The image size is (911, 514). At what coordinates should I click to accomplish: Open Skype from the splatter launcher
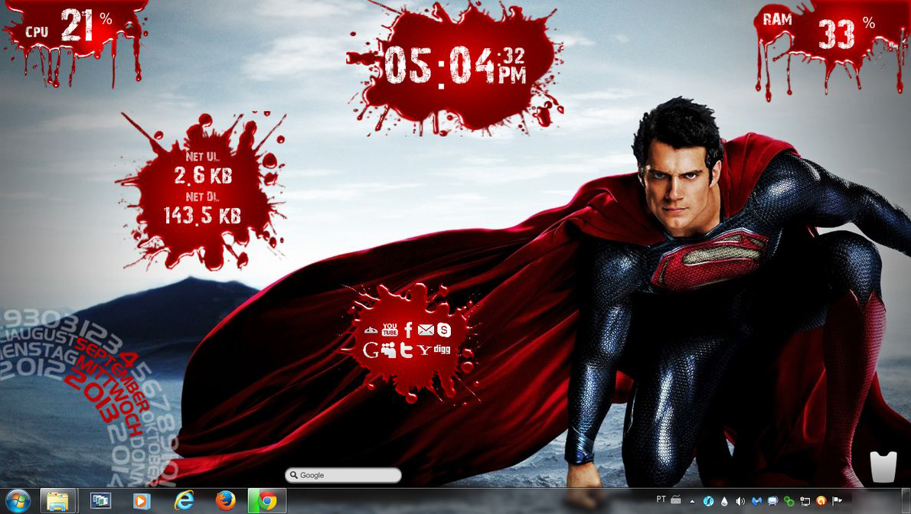444,330
